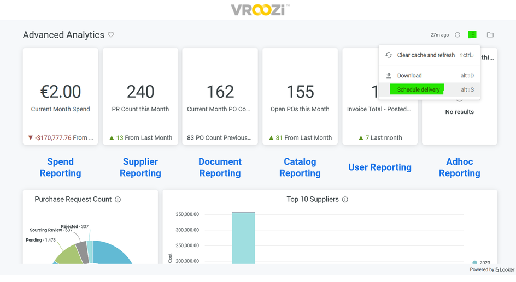Show info for Top 10 Suppliers

tap(345, 200)
